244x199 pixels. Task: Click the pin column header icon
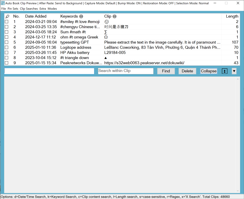pyautogui.click(x=7, y=16)
